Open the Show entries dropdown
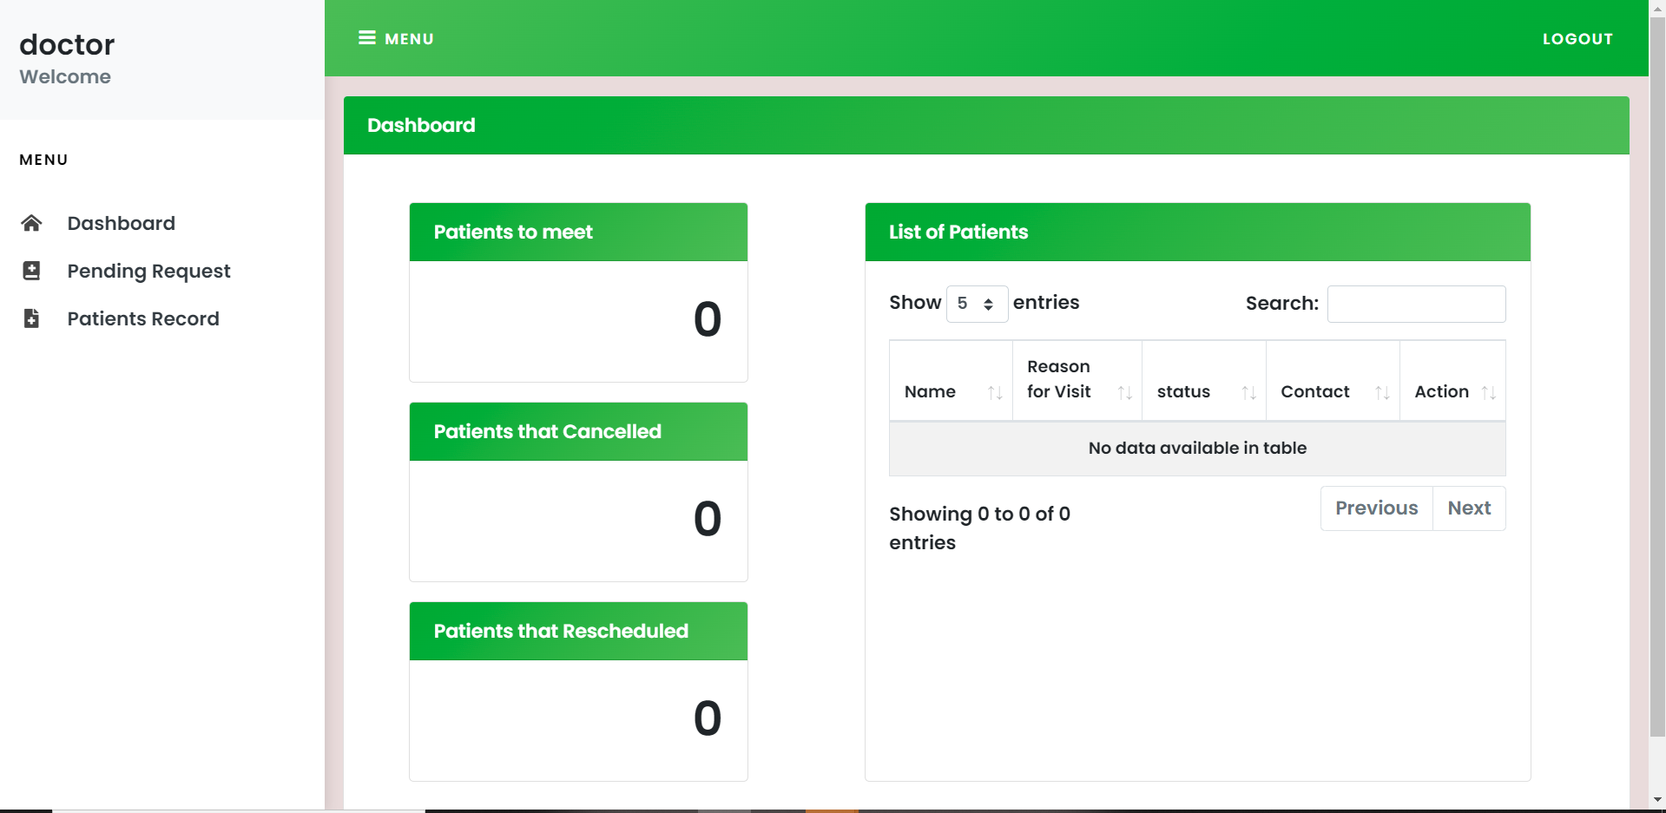1666x813 pixels. pyautogui.click(x=977, y=304)
